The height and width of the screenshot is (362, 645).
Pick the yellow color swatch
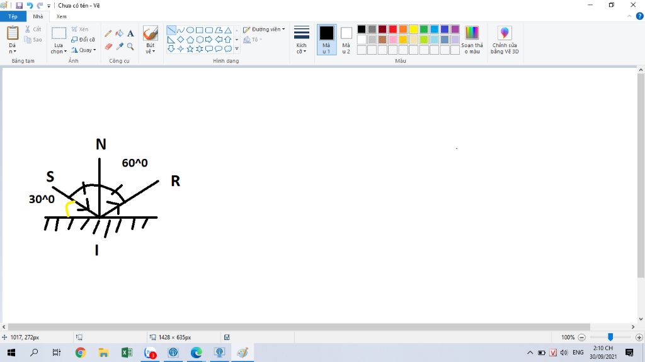tap(413, 29)
